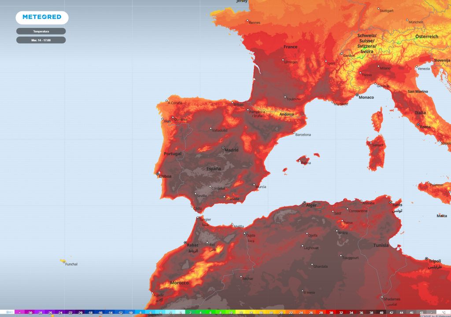Click the Italia country label
This screenshot has width=451, height=317.
tap(420, 112)
